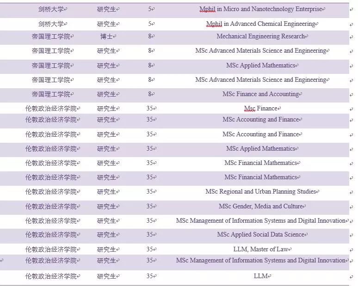Select 帝国理工学院 in the Mechanical Engineering Research row
Image resolution: width=358 pixels, height=286 pixels.
51,37
